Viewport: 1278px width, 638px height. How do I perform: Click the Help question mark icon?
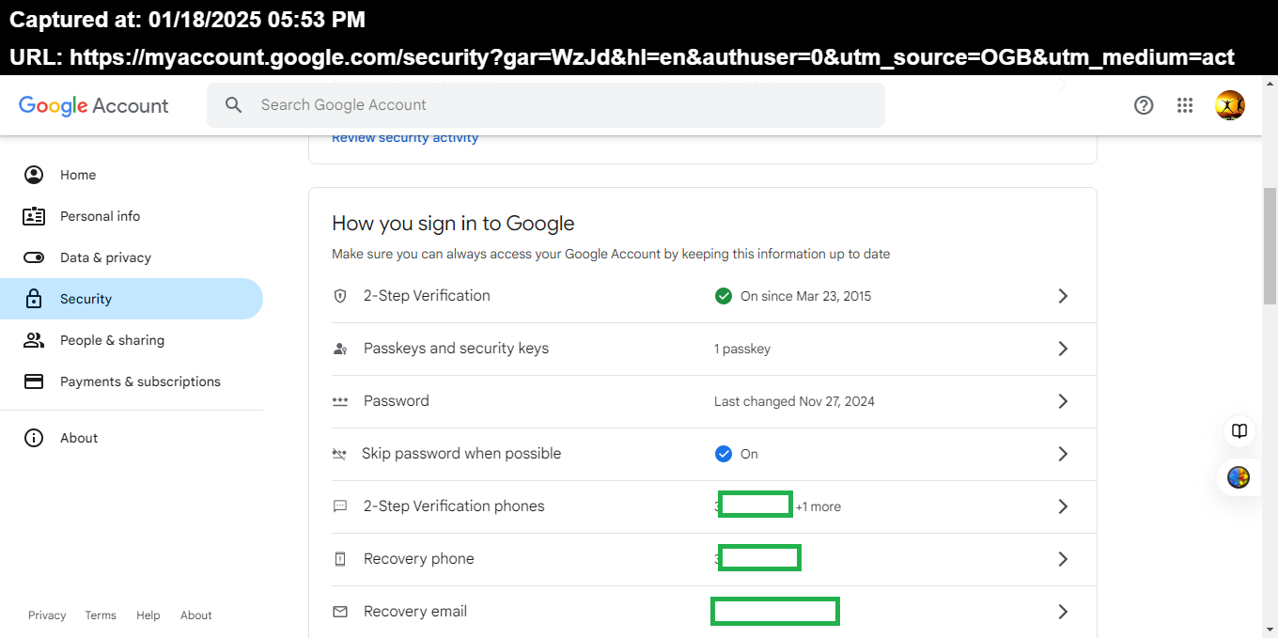(x=1144, y=105)
